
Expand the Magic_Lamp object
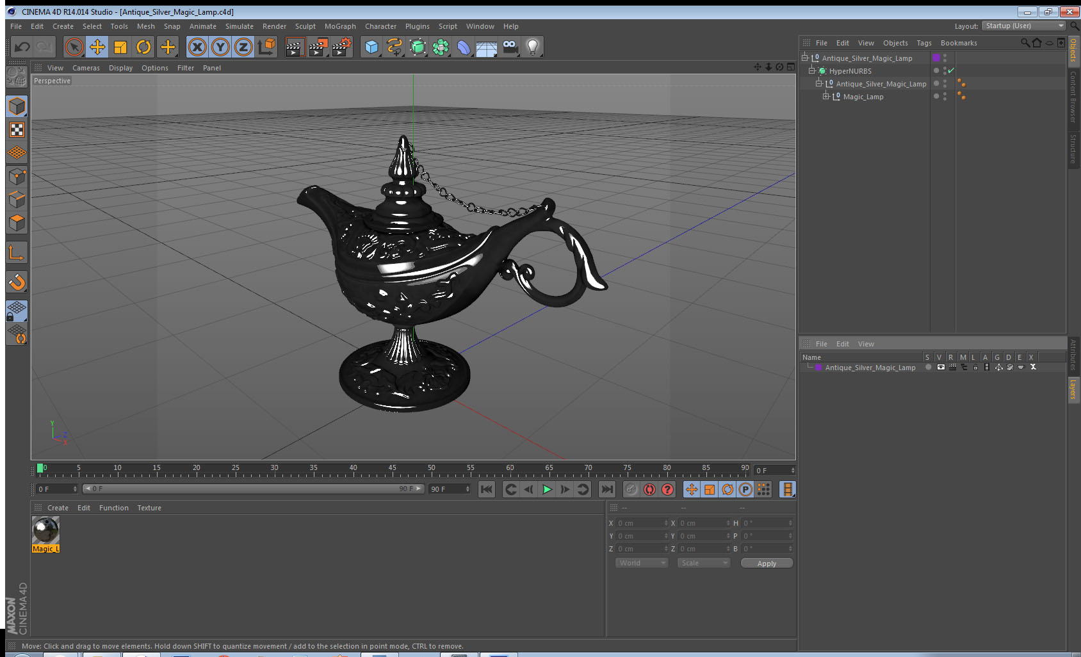(826, 96)
